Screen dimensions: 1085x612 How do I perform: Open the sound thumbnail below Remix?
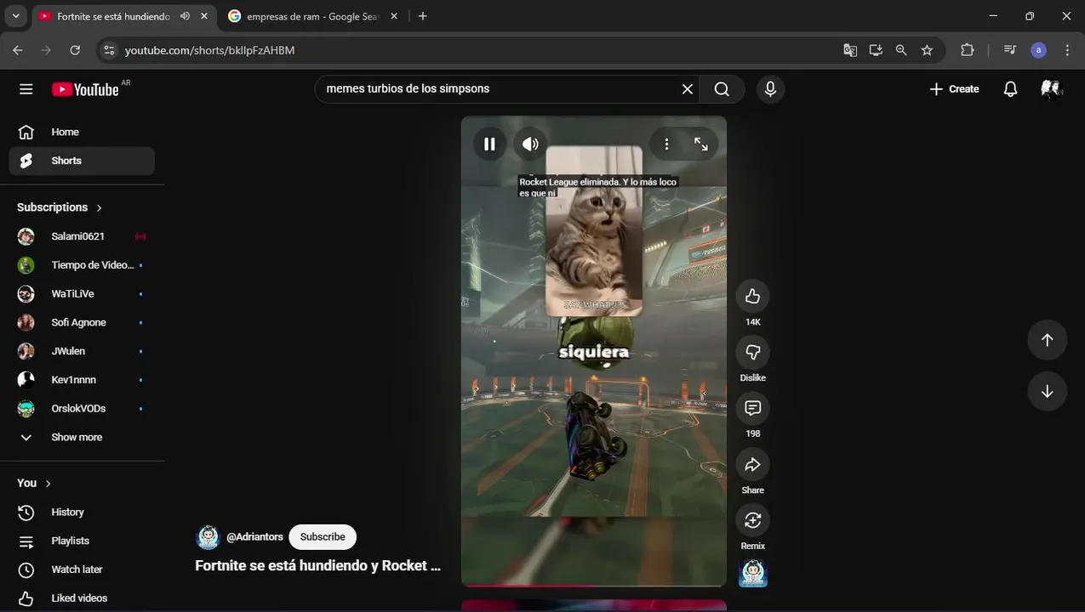tap(753, 574)
